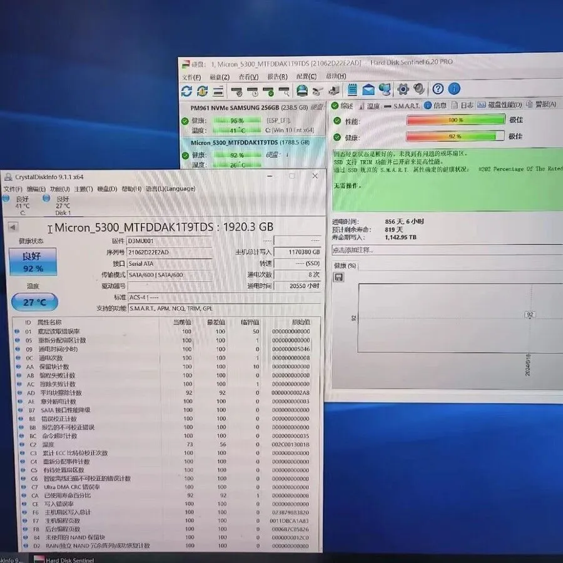Select the 综述 overview tab
This screenshot has width=563, height=563.
[342, 106]
